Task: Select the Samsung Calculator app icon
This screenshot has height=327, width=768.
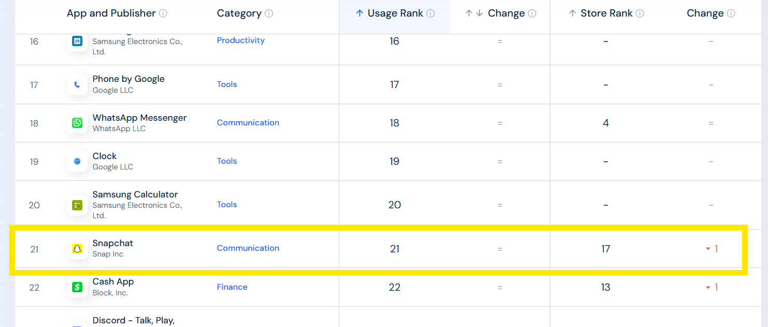Action: [77, 205]
